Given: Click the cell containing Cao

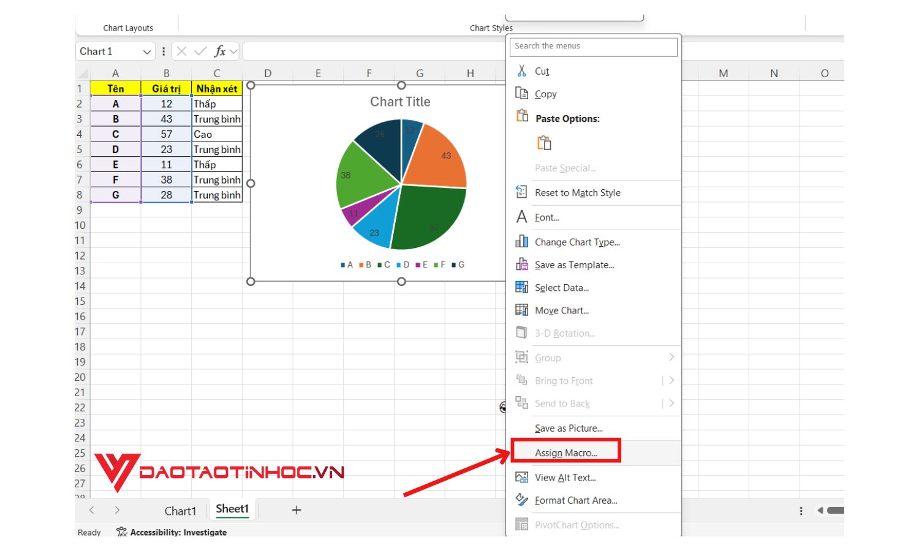Looking at the screenshot, I should (217, 134).
